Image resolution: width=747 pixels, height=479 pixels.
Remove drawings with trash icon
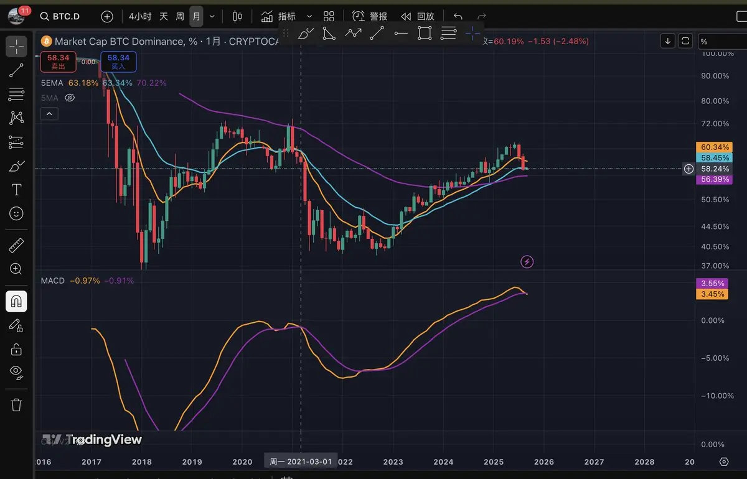click(x=17, y=405)
